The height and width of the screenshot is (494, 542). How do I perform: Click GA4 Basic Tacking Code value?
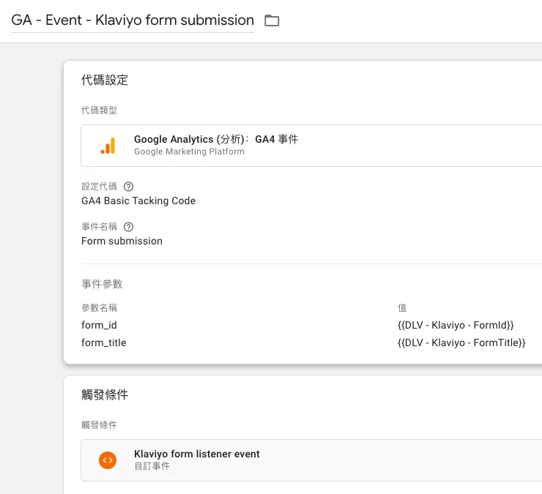138,201
